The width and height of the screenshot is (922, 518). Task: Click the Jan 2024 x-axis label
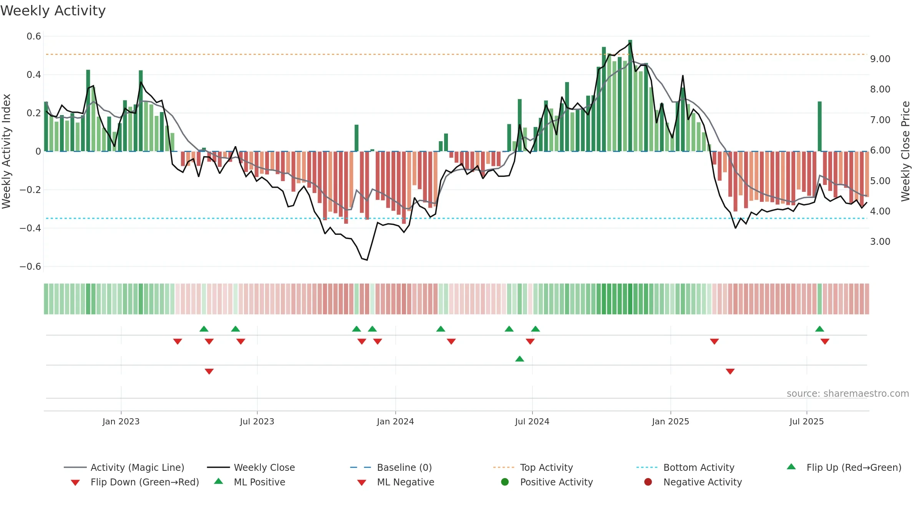396,421
